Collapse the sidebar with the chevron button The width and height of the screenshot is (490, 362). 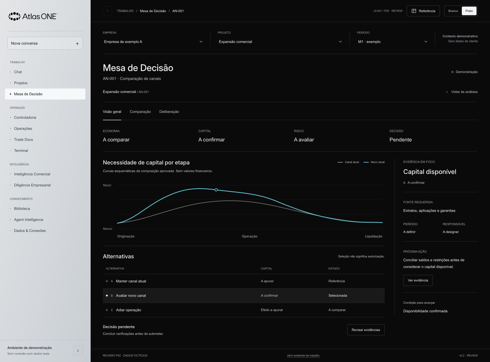click(x=78, y=351)
